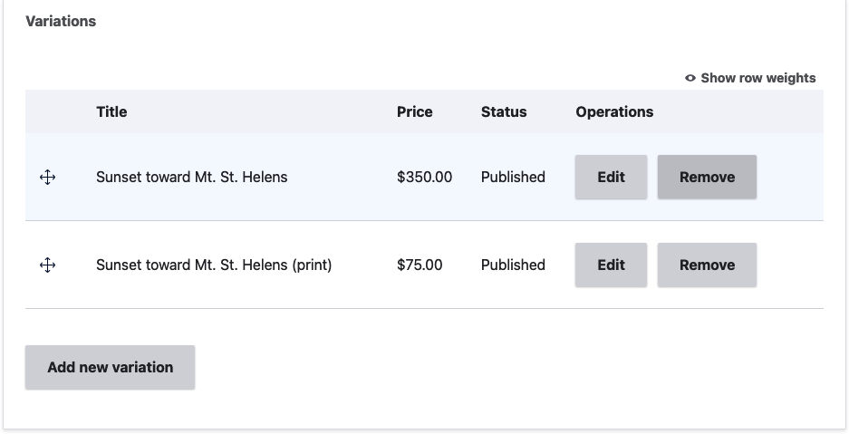Edit the Sunset toward Mt. St. Helens (print) variation
This screenshot has height=434, width=849.
pos(611,265)
